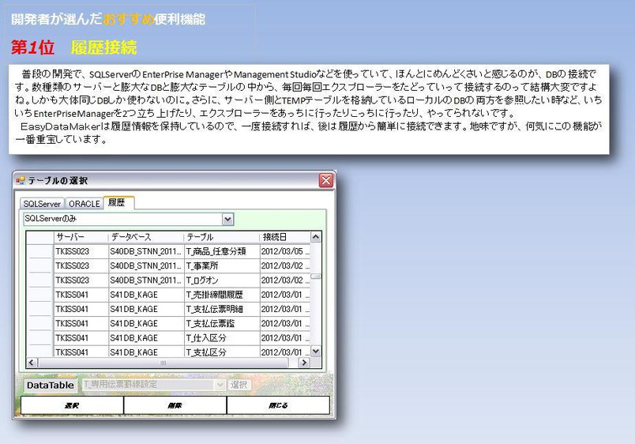The width and height of the screenshot is (635, 444).
Task: Click horizontal scrollbar left arrow
Action: click(32, 363)
